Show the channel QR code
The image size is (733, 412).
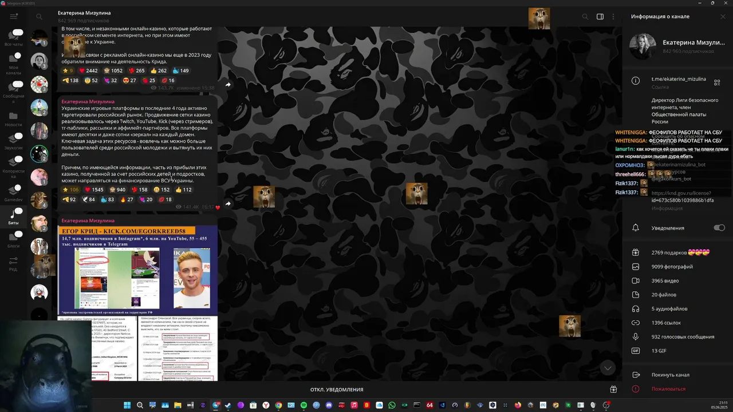[717, 82]
